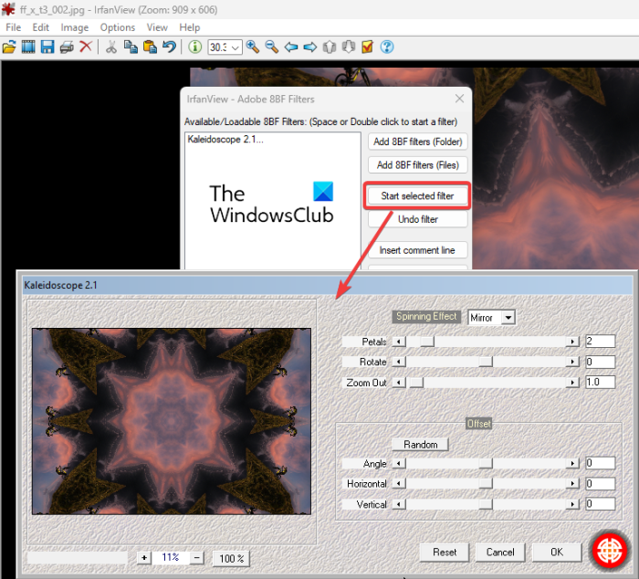Open the Options menu
Image resolution: width=639 pixels, height=579 pixels.
(x=117, y=27)
